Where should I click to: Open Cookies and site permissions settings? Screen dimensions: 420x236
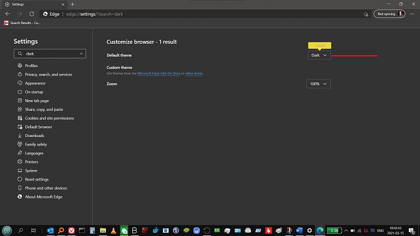(49, 118)
